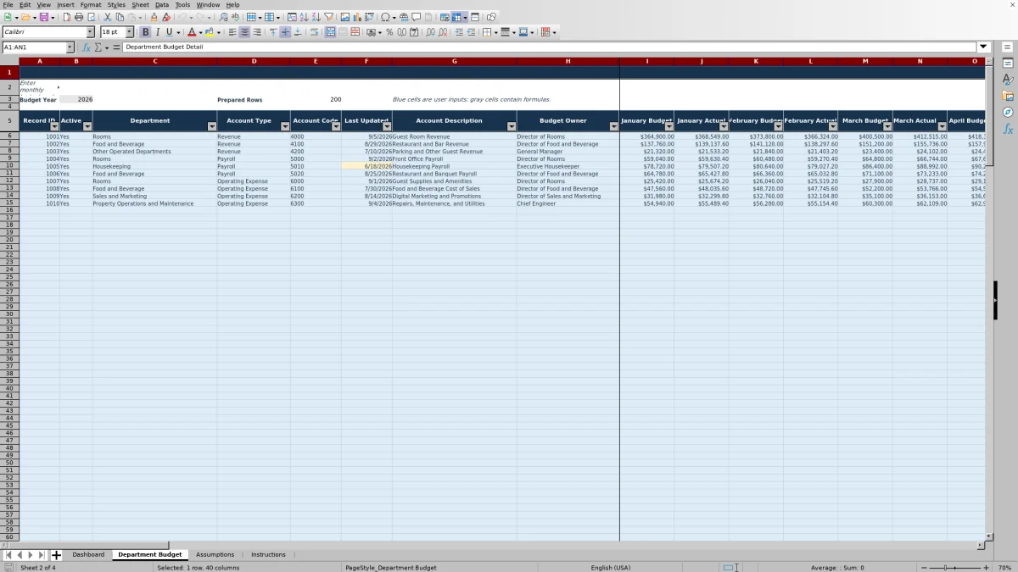
Task: Click the Merge and Center Cells icon
Action: point(331,32)
